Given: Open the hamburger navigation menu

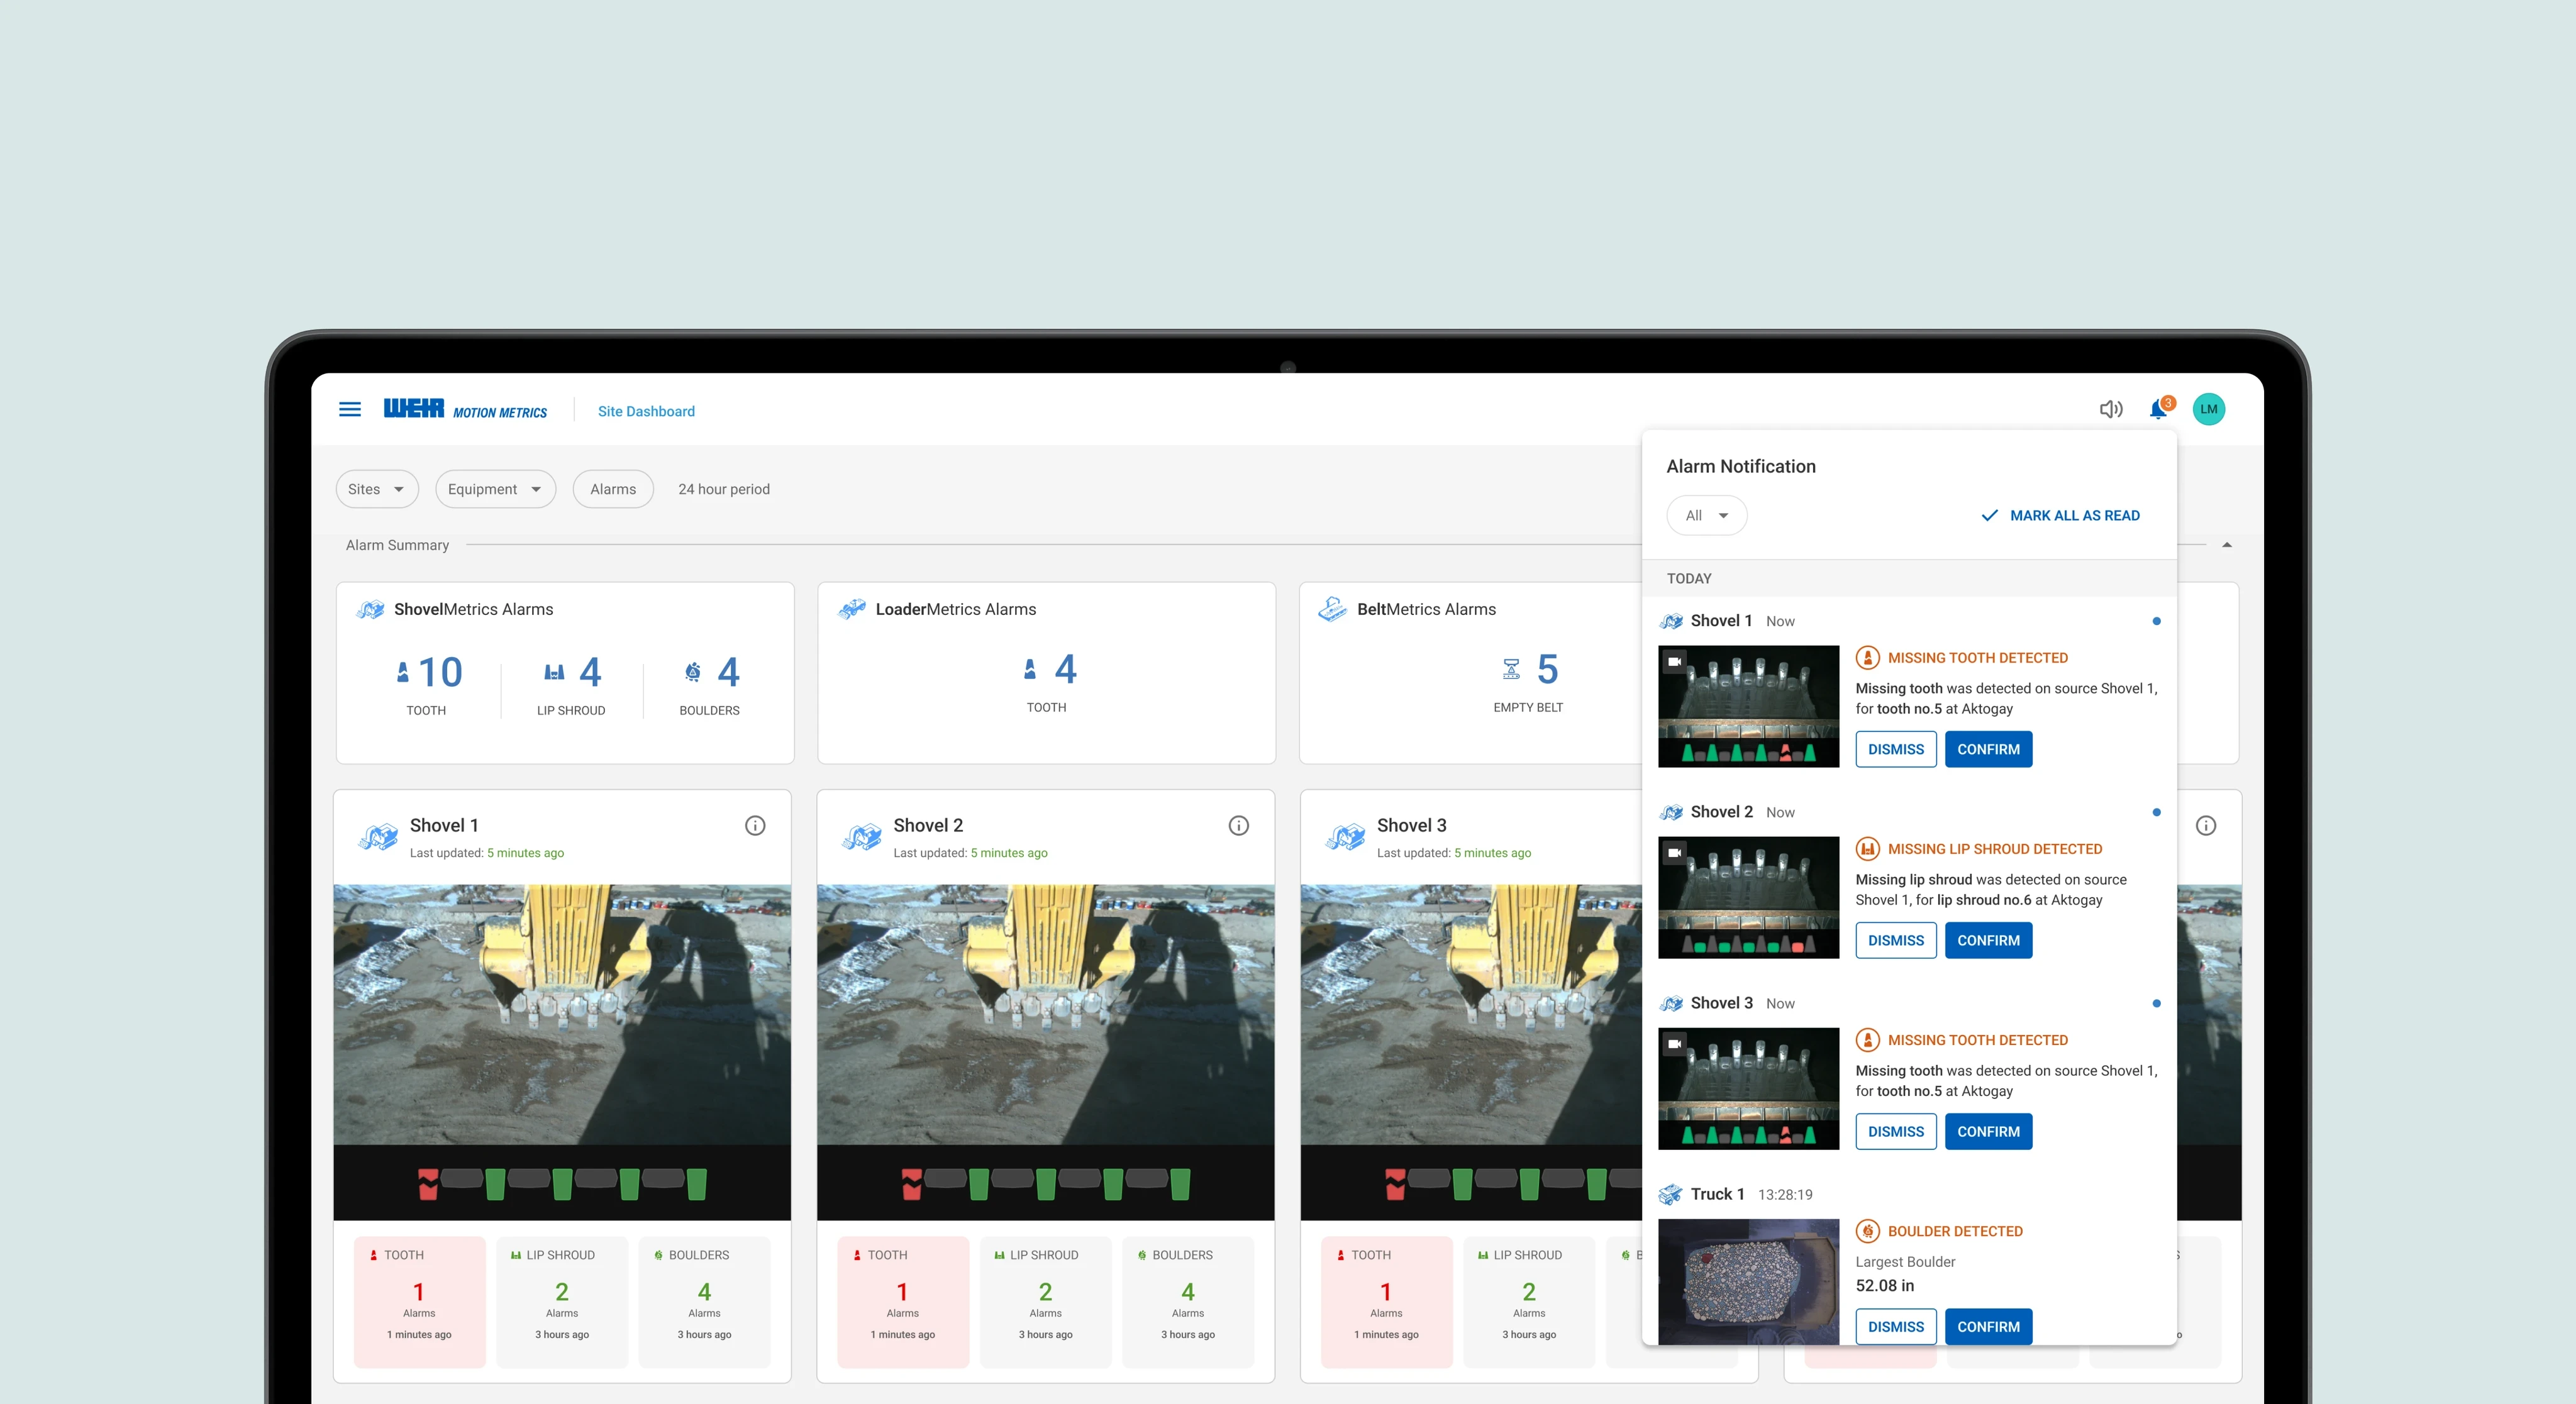Looking at the screenshot, I should click(x=350, y=410).
